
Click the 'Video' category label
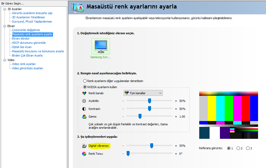11,60
